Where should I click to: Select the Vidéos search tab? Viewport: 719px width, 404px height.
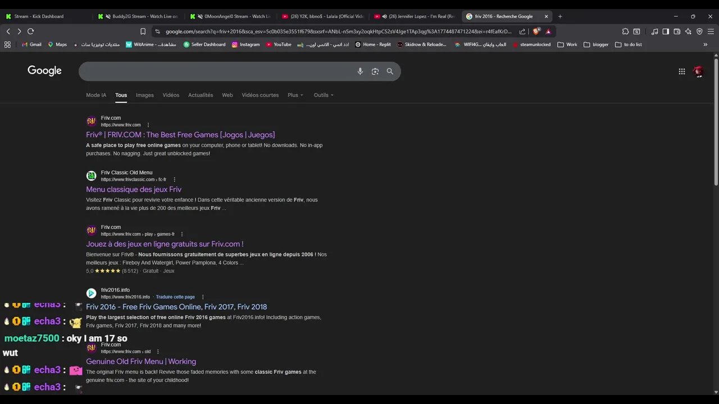171,95
